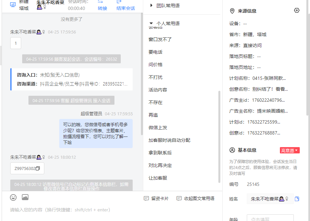Click the copy icon next to 姓名 field
310x221 pixels.
[297, 199]
